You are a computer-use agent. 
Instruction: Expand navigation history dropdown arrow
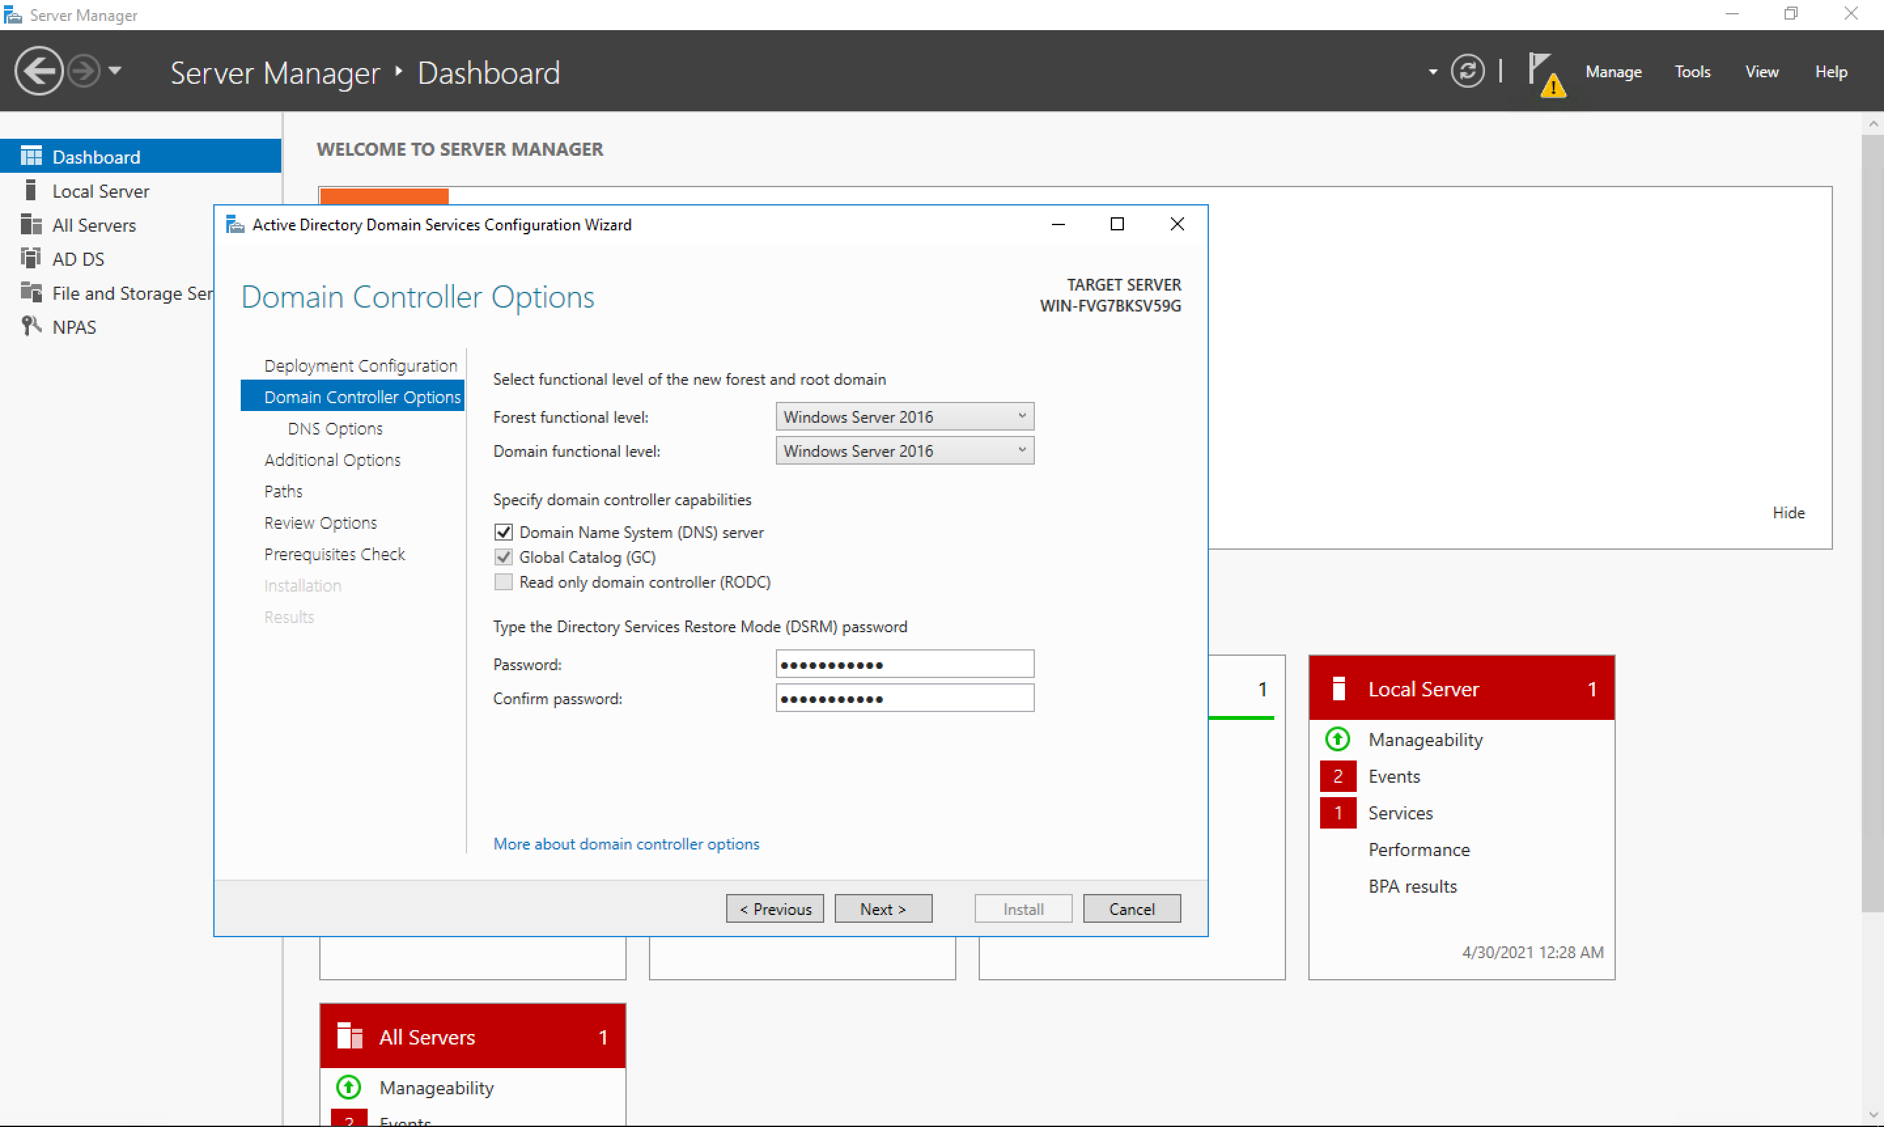[115, 71]
